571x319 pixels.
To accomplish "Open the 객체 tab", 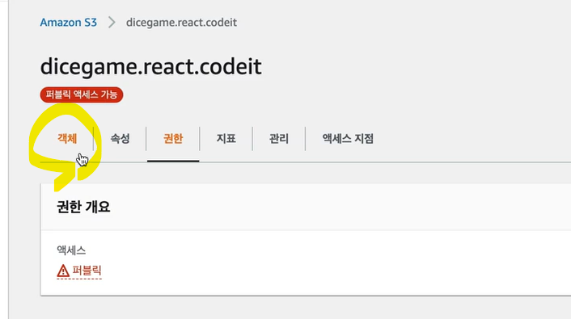I will (67, 139).
